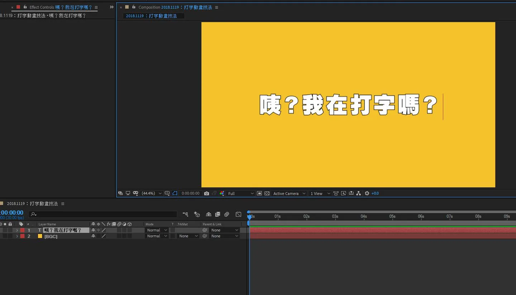Click the Graph Editor icon in timeline
The height and width of the screenshot is (295, 516).
click(x=238, y=214)
